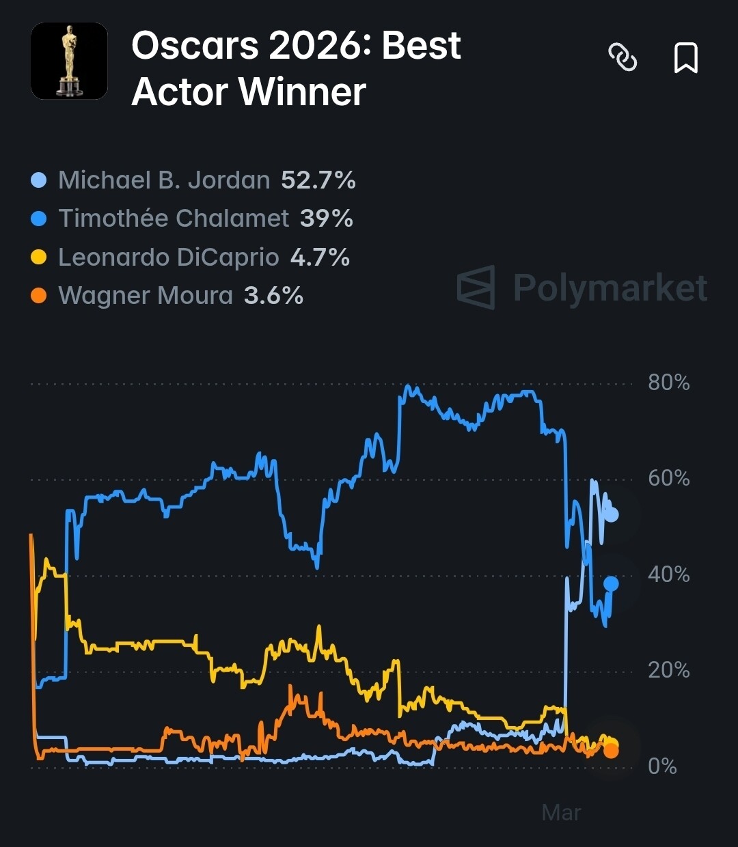The height and width of the screenshot is (847, 738).
Task: Click the Polymarket watermark text
Action: (x=610, y=288)
